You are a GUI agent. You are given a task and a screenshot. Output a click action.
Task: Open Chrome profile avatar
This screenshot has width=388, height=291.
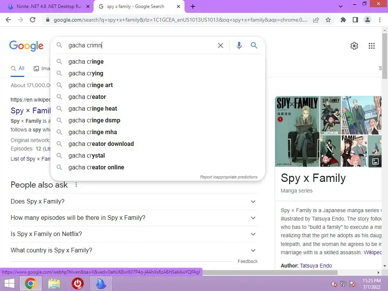point(368,20)
